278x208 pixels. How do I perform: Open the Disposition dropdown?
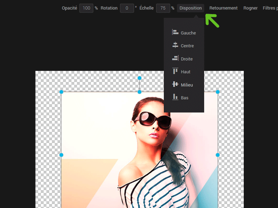pyautogui.click(x=191, y=8)
